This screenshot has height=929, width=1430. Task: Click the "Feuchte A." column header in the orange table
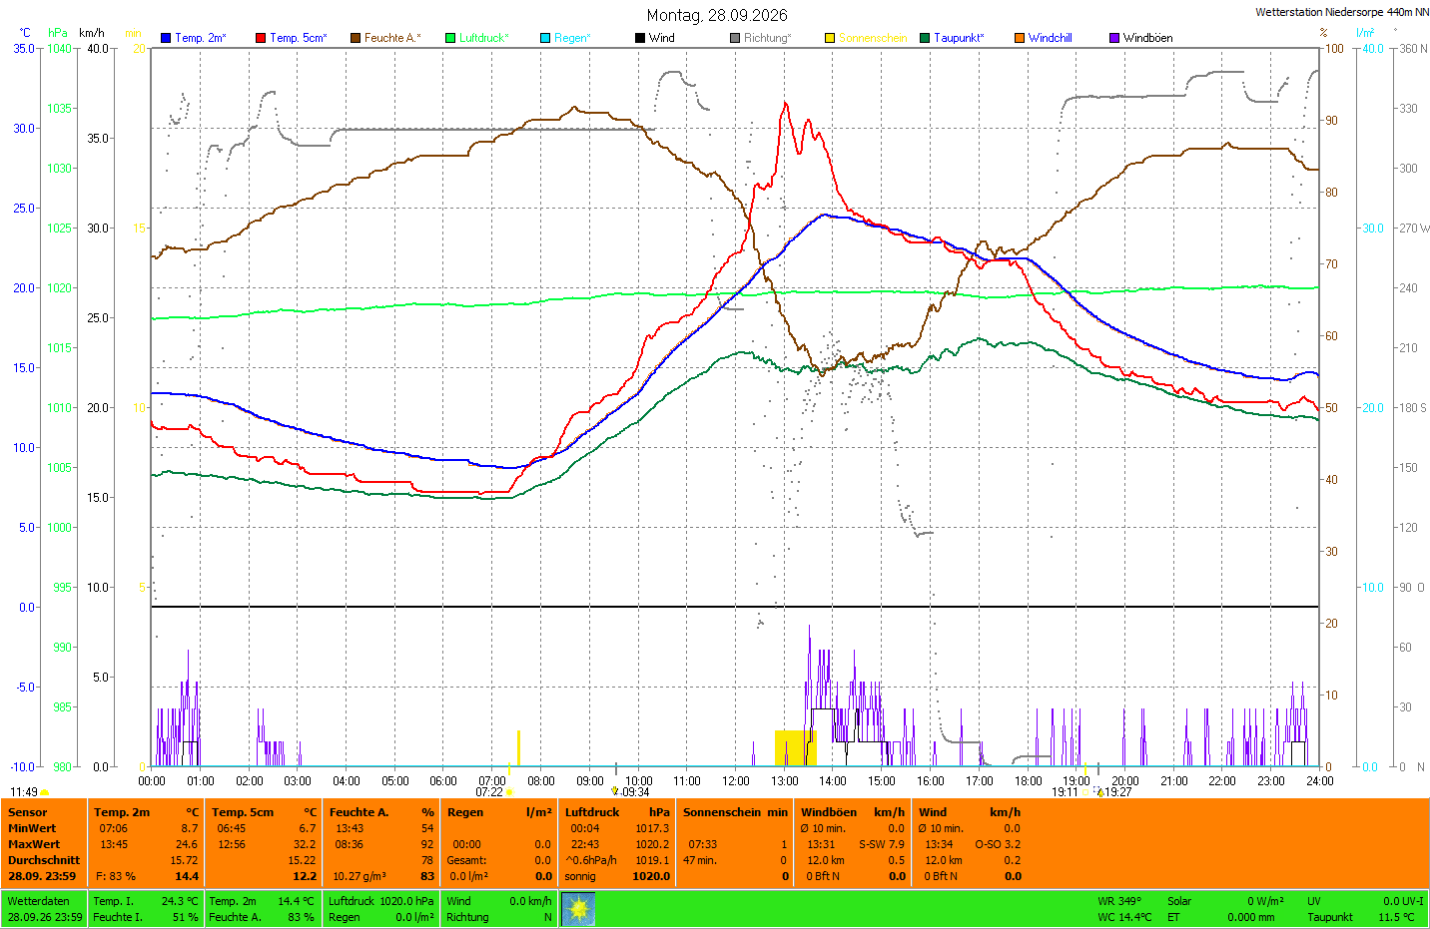coord(358,812)
